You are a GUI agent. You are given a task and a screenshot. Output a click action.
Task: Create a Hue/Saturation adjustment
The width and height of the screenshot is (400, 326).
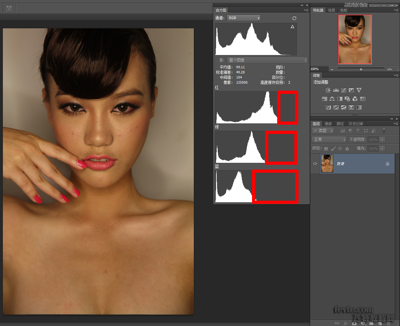pos(324,99)
